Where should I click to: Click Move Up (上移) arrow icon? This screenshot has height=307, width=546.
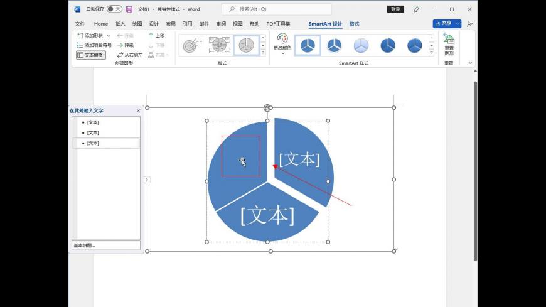[151, 36]
